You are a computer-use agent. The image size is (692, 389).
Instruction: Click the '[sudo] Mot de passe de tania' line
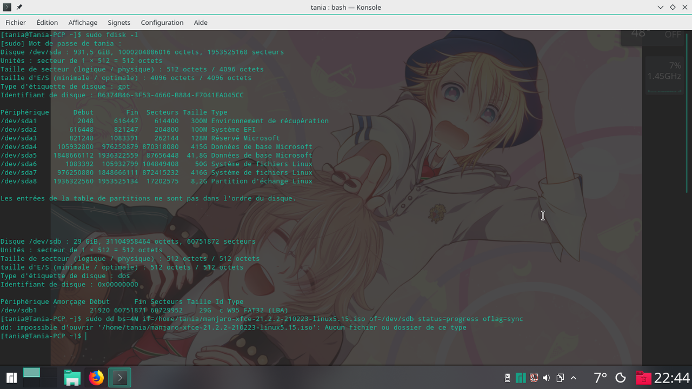tap(61, 43)
